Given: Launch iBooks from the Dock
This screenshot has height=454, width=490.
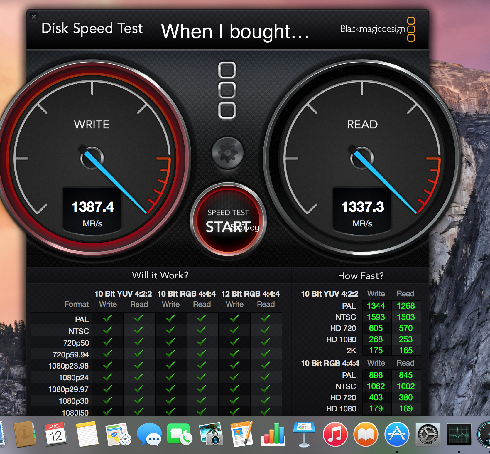Looking at the screenshot, I should [366, 434].
